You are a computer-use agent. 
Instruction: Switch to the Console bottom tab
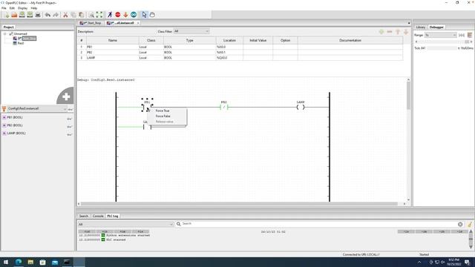click(x=98, y=216)
